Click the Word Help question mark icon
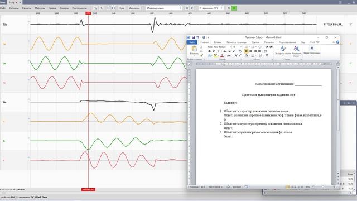 click(x=337, y=42)
